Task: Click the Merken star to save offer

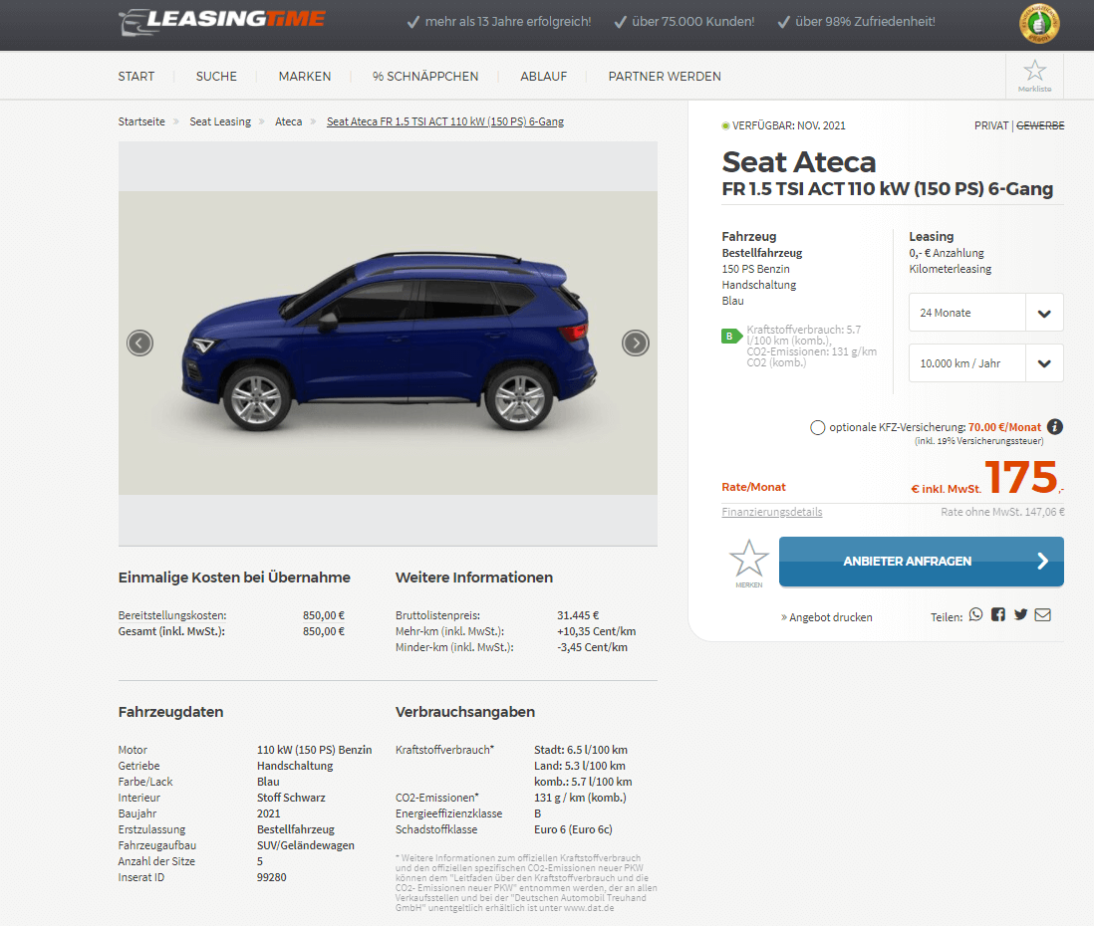Action: coord(748,563)
